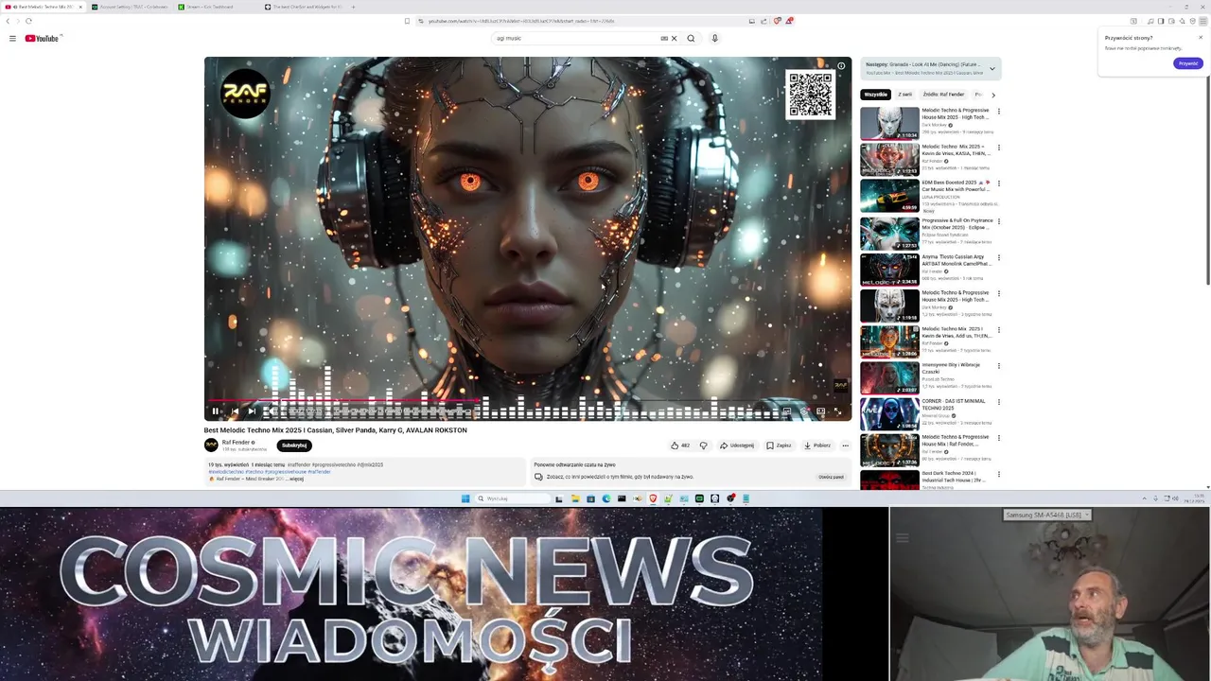
Task: Click the #progressivetechno hashtag in description
Action: pyautogui.click(x=333, y=464)
